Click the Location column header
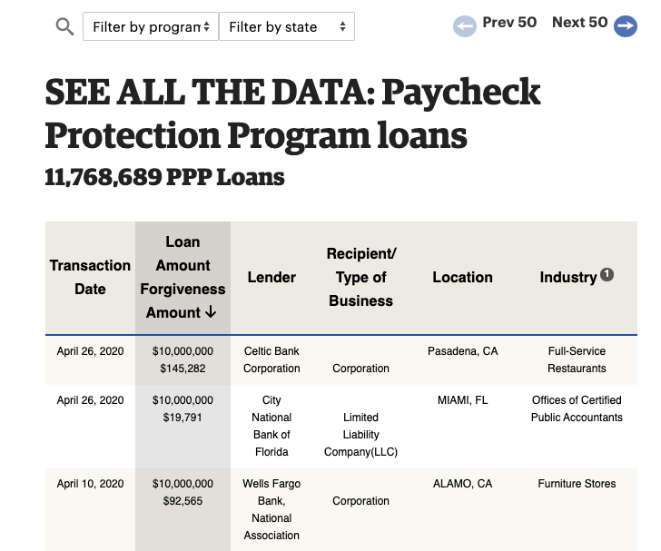Viewport: 661px width, 551px height. point(462,277)
